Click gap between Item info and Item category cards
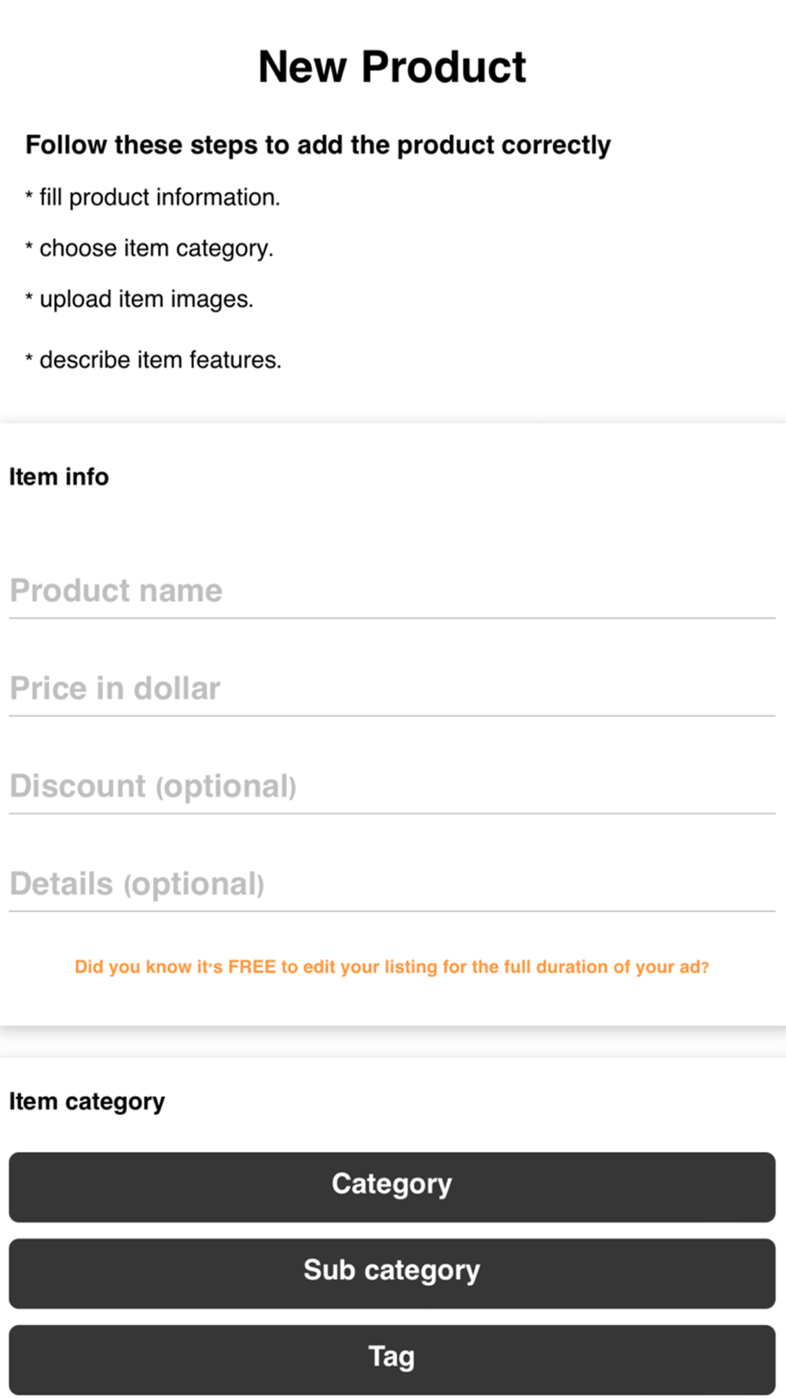 (391, 1041)
